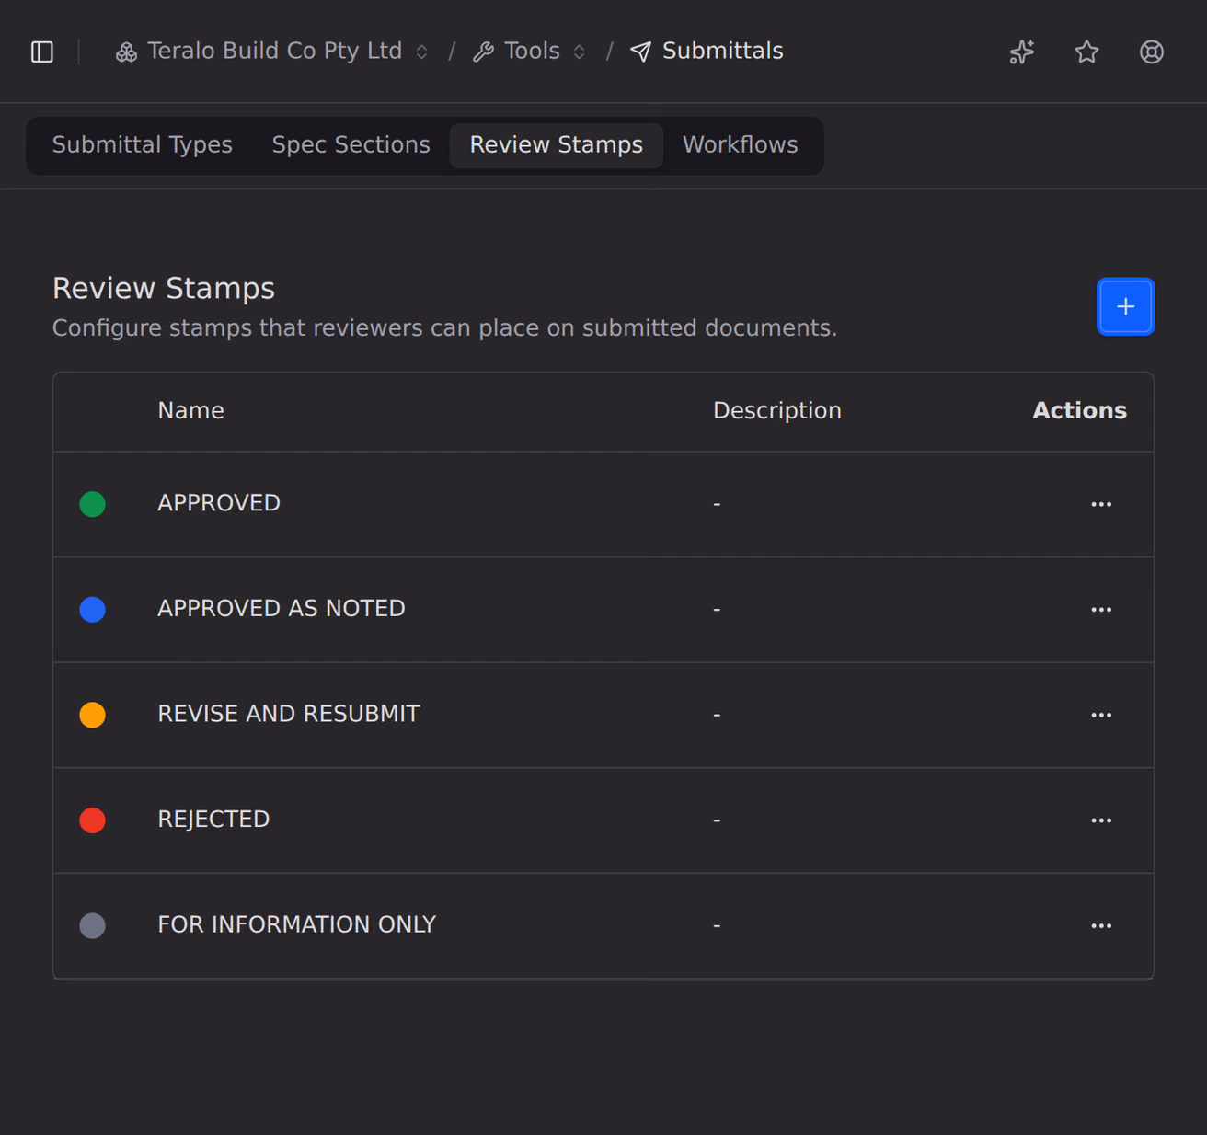Click the description dash in REJECTED row
1207x1135 pixels.
pyautogui.click(x=717, y=820)
